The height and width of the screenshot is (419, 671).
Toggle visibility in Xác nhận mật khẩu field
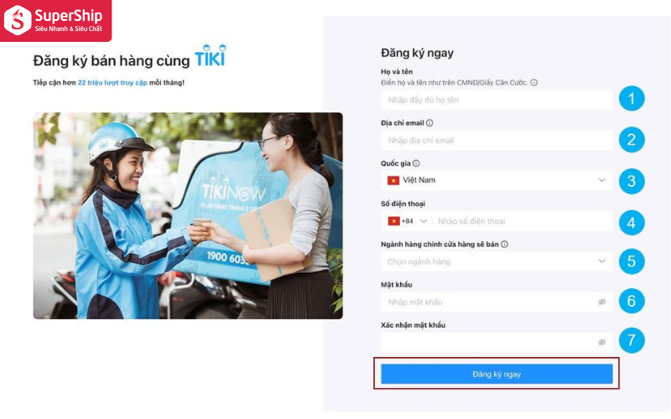point(601,343)
